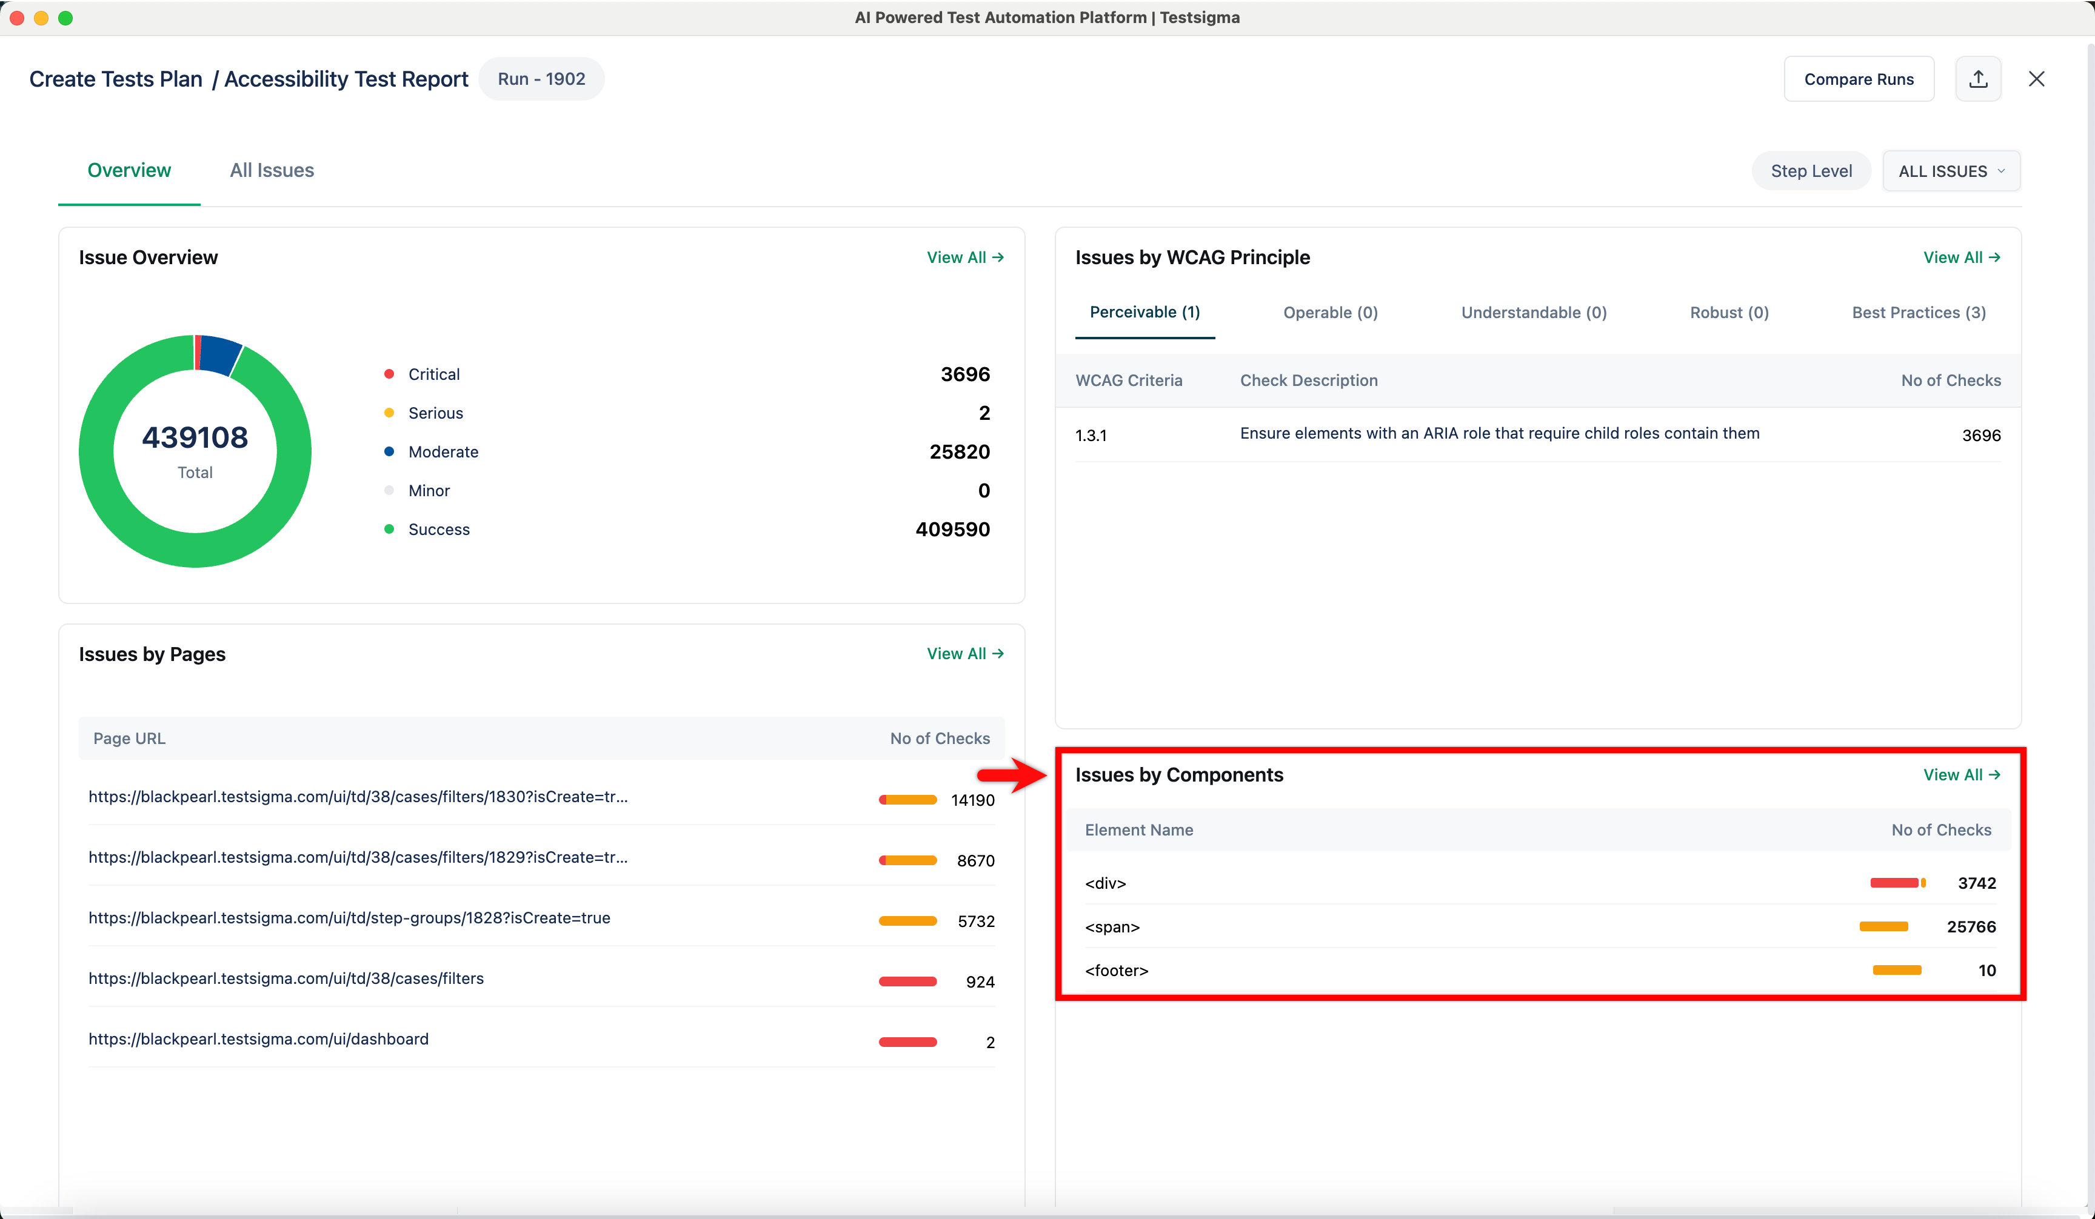Viewport: 2095px width, 1219px height.
Task: Click the macOS green fullscreen window button
Action: [65, 18]
